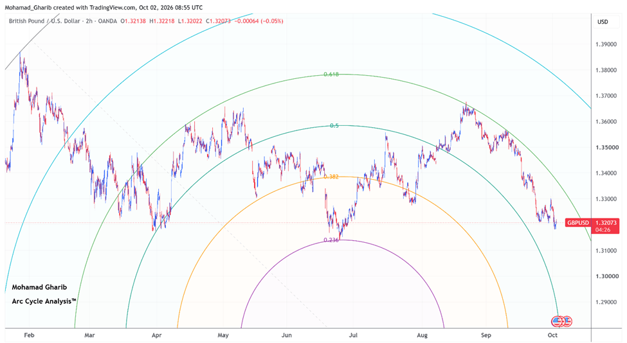Click the Aug label on time axis

click(x=423, y=335)
